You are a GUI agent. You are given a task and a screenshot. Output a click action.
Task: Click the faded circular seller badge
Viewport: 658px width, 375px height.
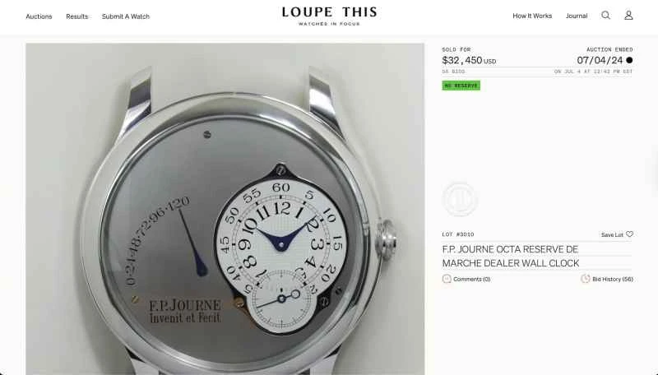pyautogui.click(x=460, y=200)
